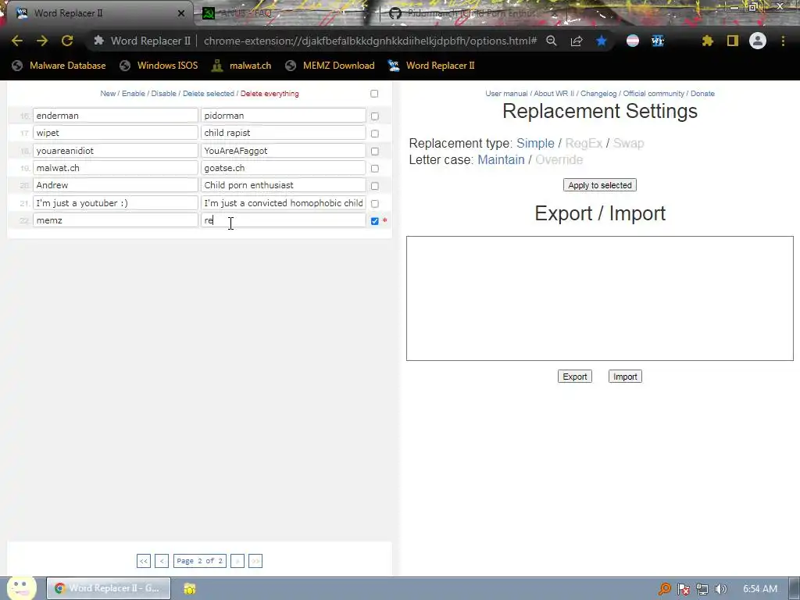Click the replacement field in memz row
The height and width of the screenshot is (600, 800).
pyautogui.click(x=283, y=220)
